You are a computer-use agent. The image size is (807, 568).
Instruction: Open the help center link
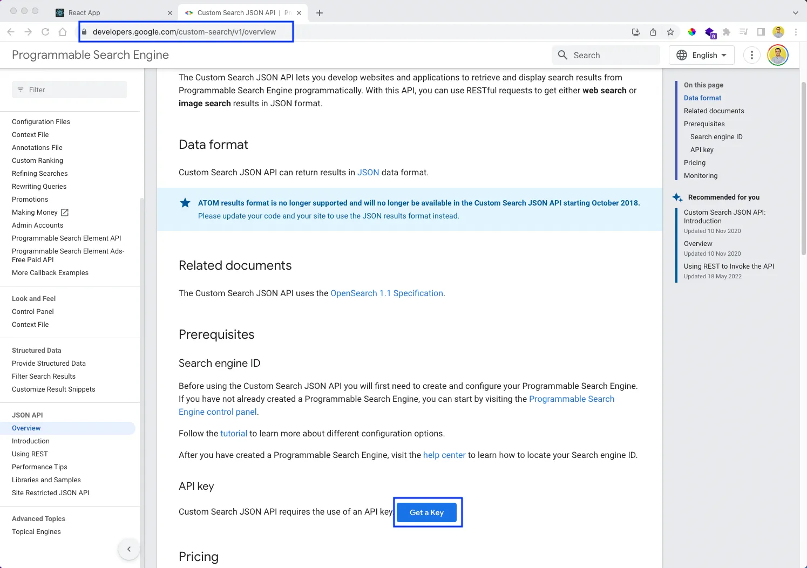point(444,455)
